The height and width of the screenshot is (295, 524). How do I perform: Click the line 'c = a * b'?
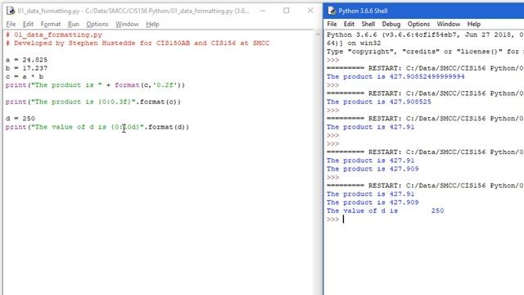coord(25,76)
